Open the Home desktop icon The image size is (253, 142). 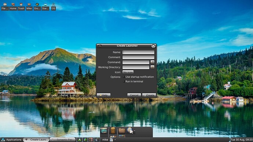tap(13, 7)
